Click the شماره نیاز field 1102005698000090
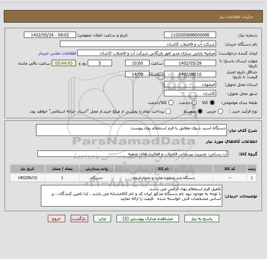 pos(190,35)
